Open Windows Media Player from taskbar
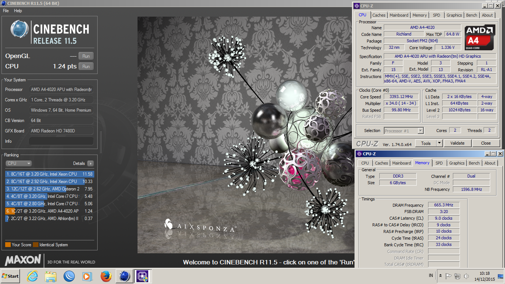Viewport: 505px width, 284px height. 87,276
